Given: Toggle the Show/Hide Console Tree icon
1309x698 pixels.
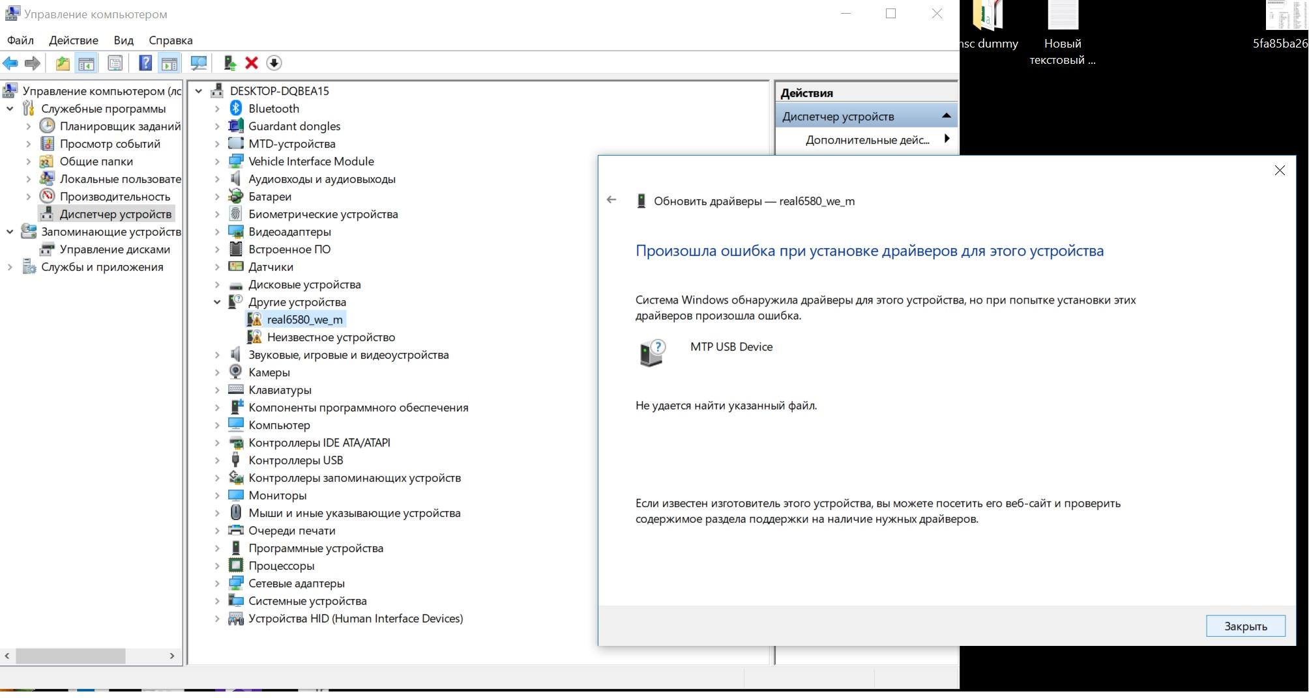Looking at the screenshot, I should click(x=86, y=63).
